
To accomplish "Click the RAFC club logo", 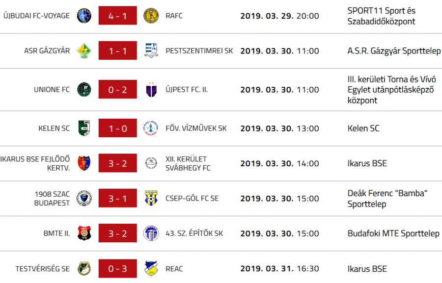I will [151, 16].
